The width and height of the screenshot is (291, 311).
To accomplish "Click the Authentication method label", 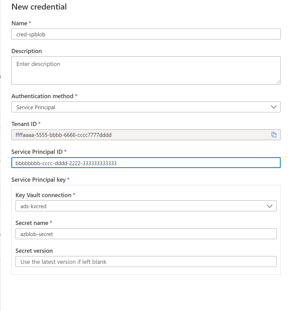I will point(42,96).
